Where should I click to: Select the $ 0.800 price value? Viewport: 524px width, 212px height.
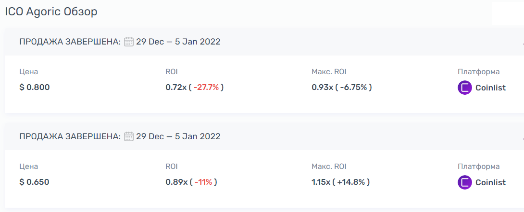[x=35, y=87]
